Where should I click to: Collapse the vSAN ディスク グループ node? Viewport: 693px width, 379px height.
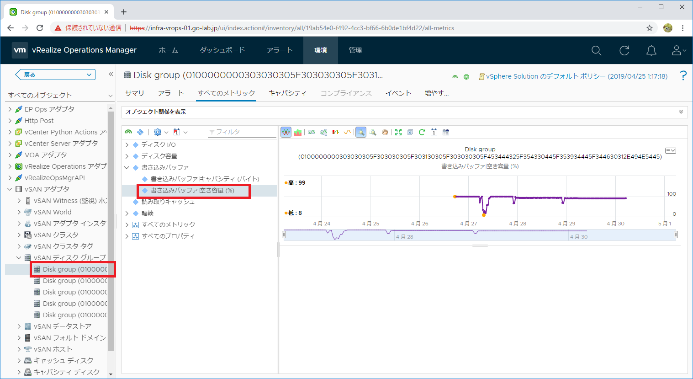(19, 258)
